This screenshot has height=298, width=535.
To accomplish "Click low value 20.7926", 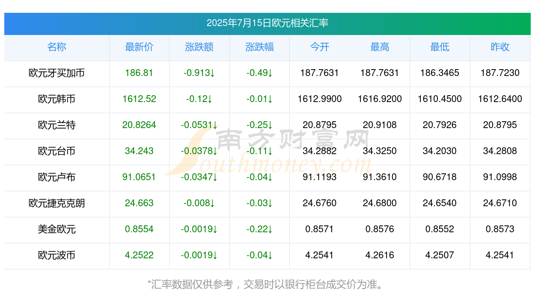I will click(440, 125).
